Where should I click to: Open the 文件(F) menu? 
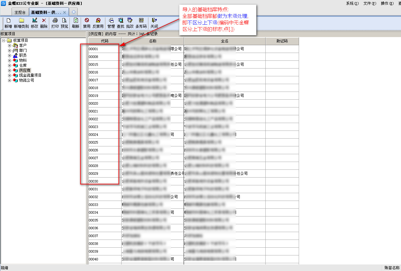tap(370, 3)
